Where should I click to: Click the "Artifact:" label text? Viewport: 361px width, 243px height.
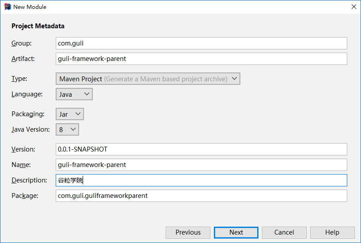[x=23, y=59]
